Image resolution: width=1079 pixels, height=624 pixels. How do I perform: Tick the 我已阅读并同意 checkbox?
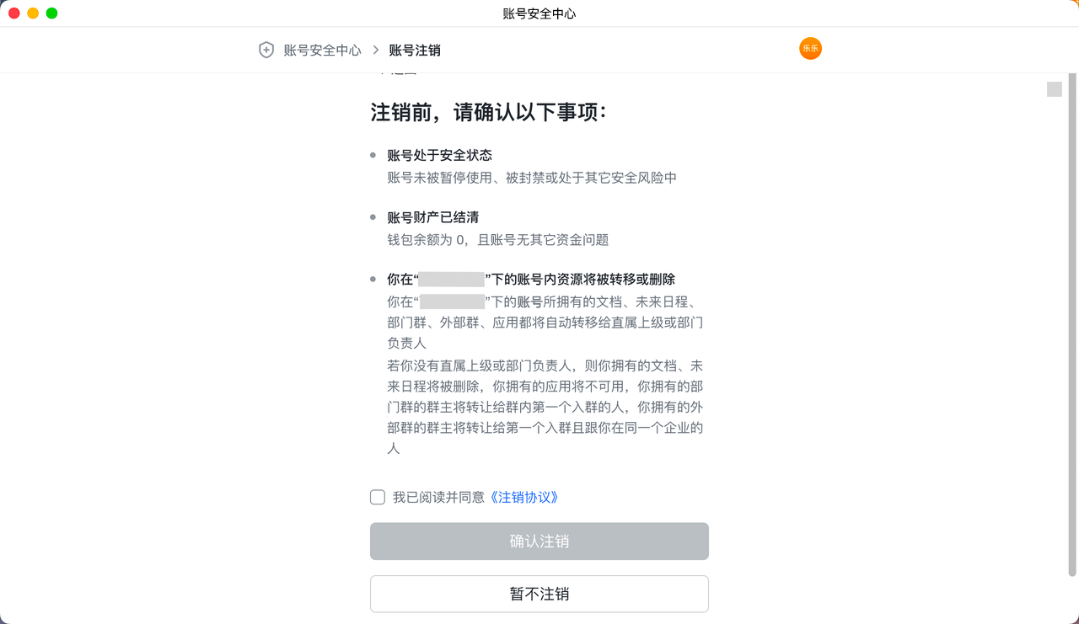pos(378,497)
